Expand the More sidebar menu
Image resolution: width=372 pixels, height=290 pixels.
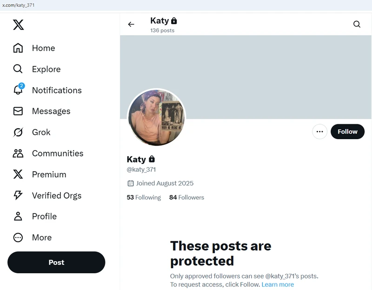coord(18,237)
